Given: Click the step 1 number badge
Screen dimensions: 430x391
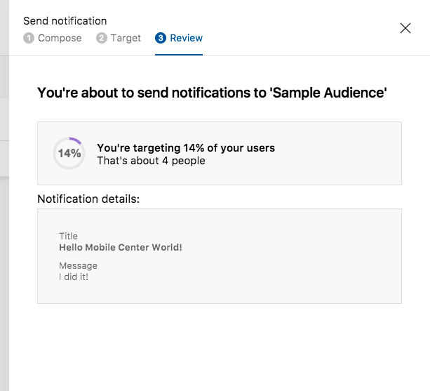Looking at the screenshot, I should 29,38.
